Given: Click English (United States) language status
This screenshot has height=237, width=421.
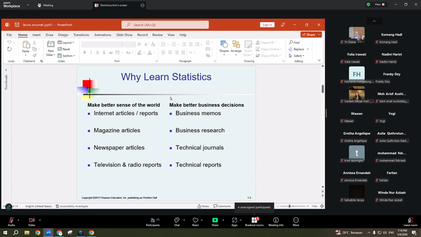Looking at the screenshot, I should (x=38, y=206).
